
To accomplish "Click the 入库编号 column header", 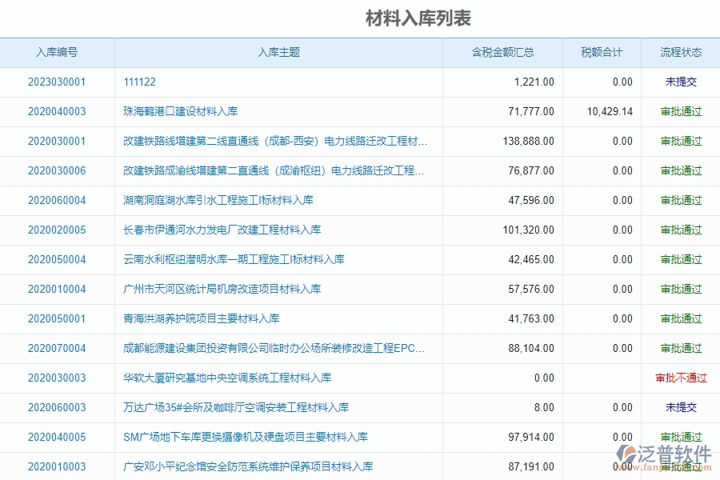I will [56, 52].
